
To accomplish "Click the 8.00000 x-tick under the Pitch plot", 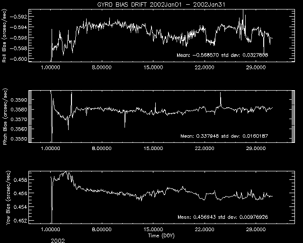I will click(102, 149).
